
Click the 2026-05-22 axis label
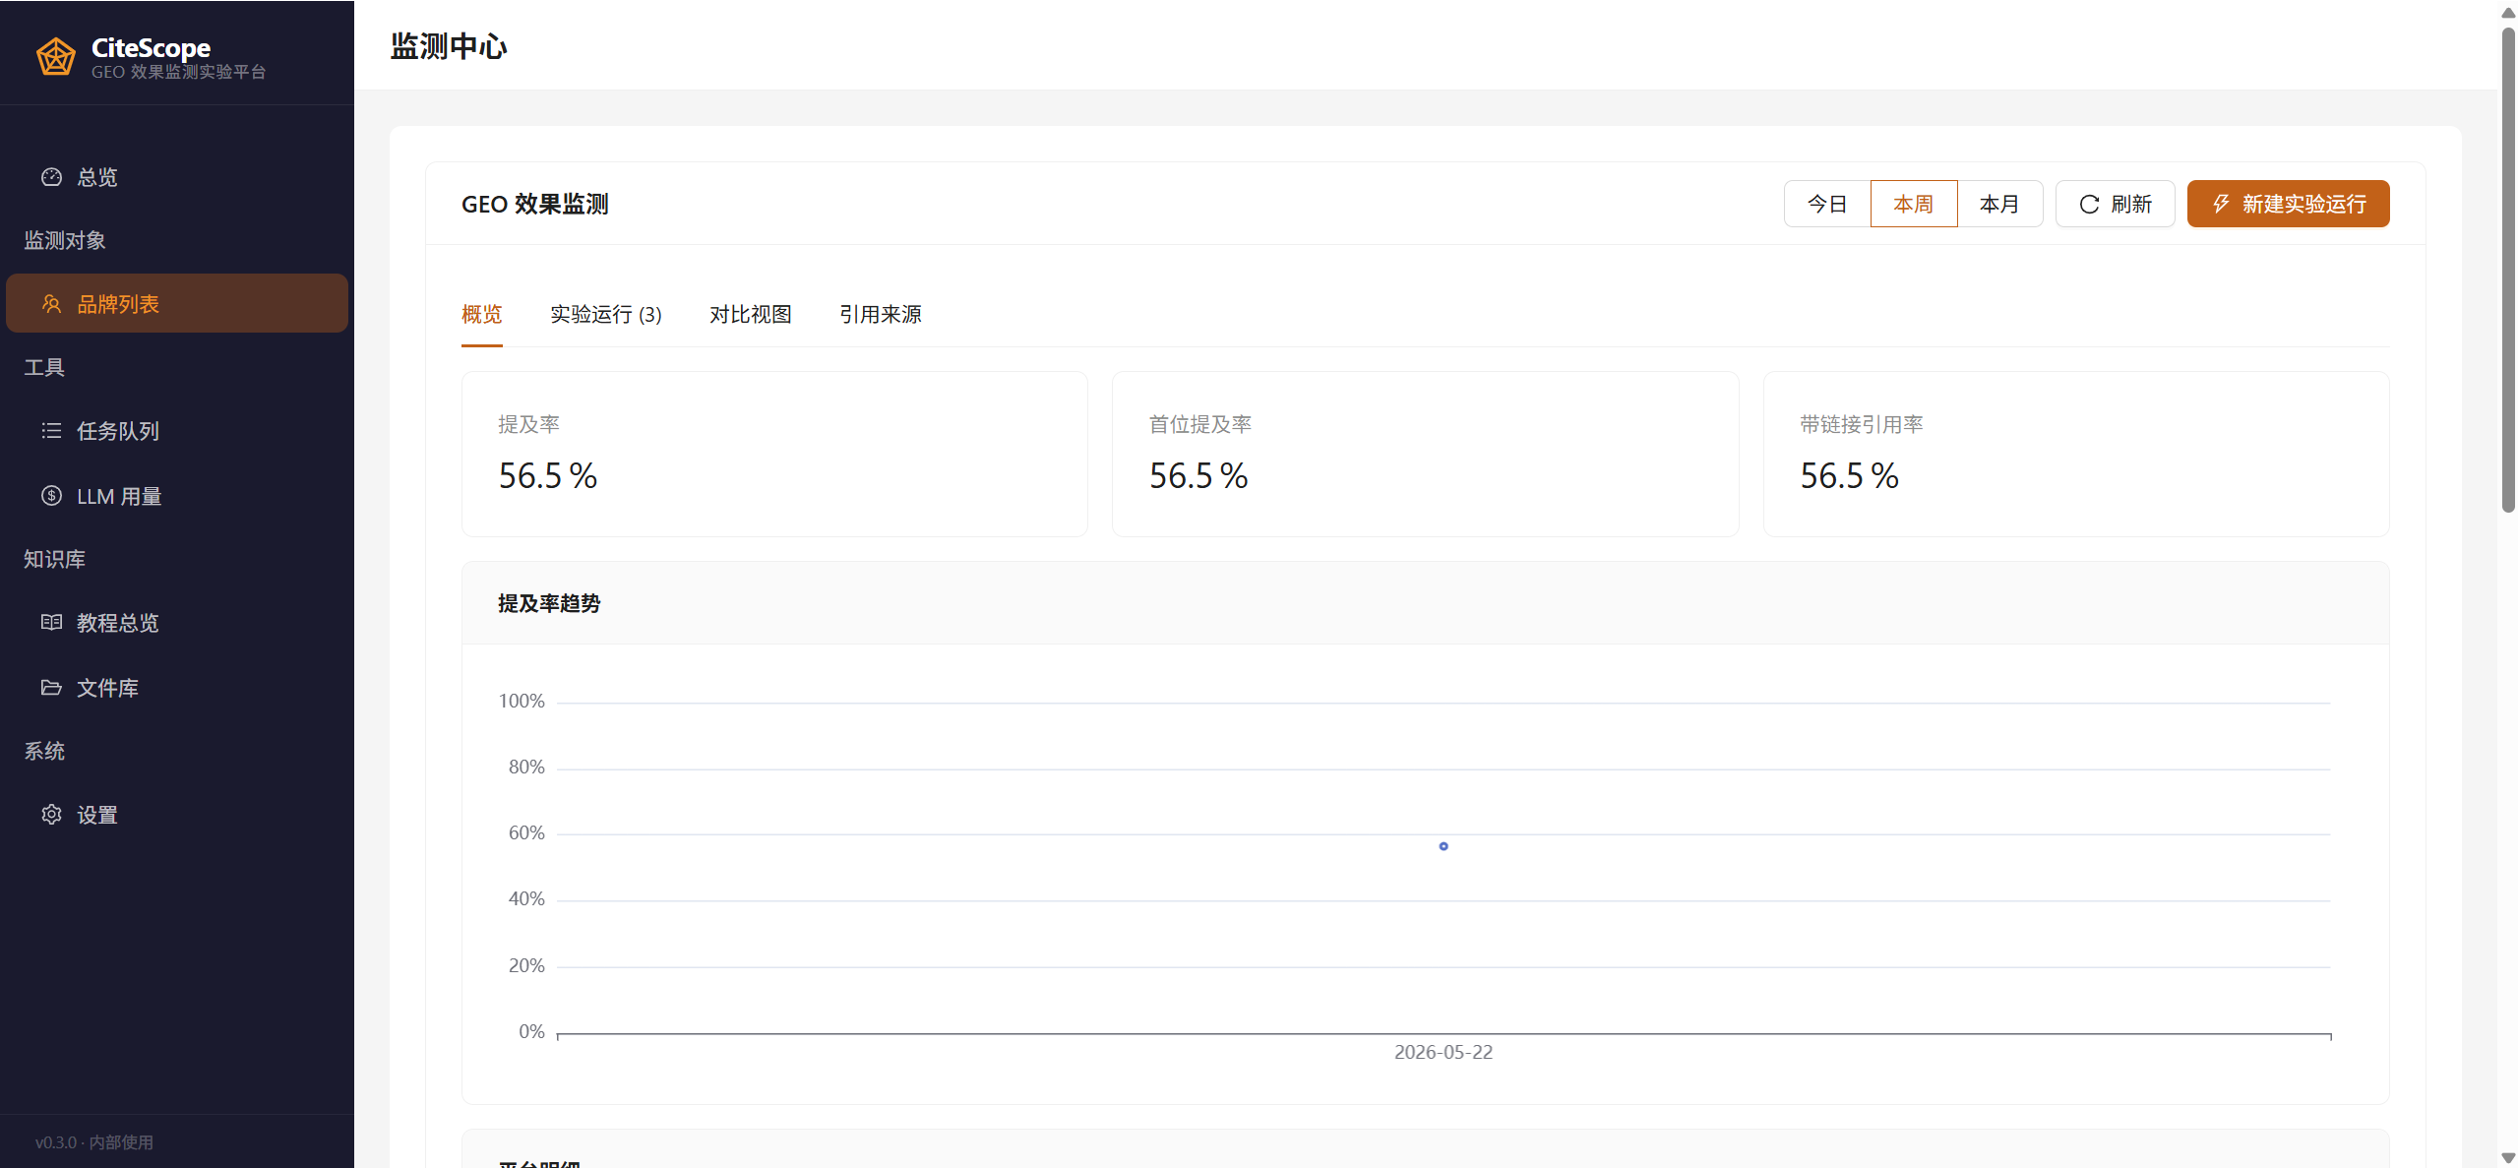tap(1443, 1052)
